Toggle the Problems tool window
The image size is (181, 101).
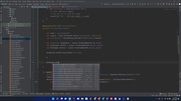click(40, 94)
